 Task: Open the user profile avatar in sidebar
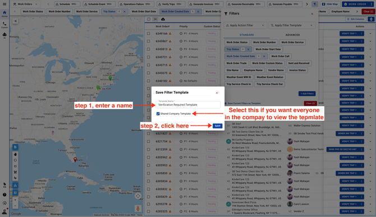pos(4,211)
